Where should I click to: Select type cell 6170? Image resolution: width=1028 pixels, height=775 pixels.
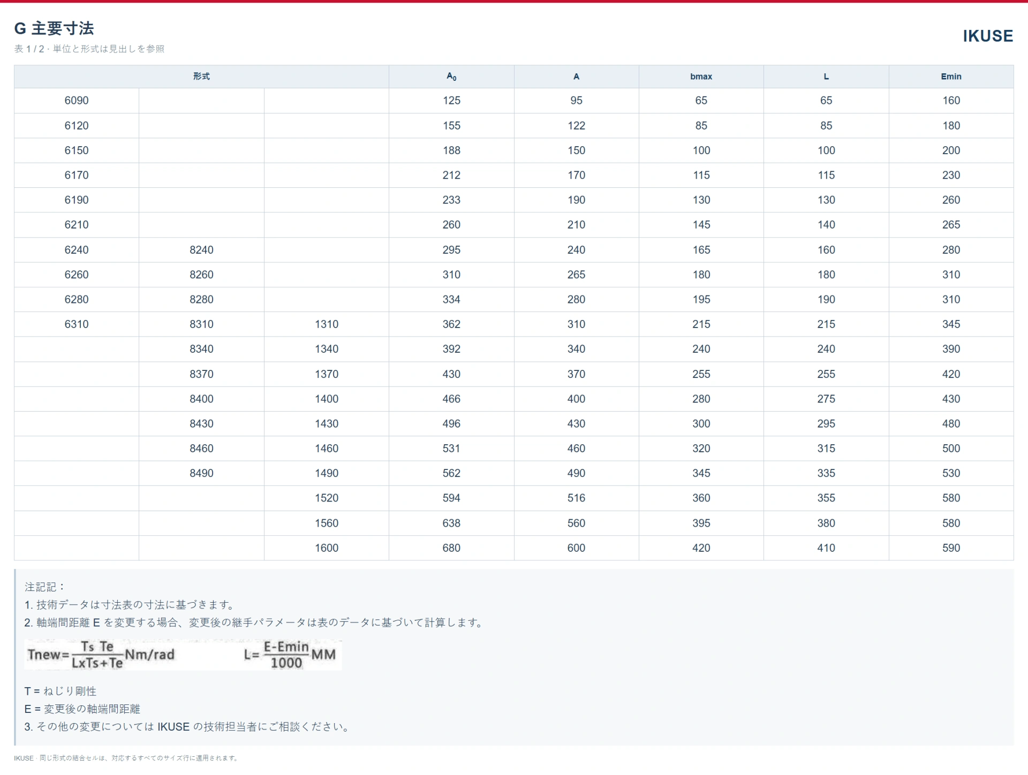tap(77, 175)
